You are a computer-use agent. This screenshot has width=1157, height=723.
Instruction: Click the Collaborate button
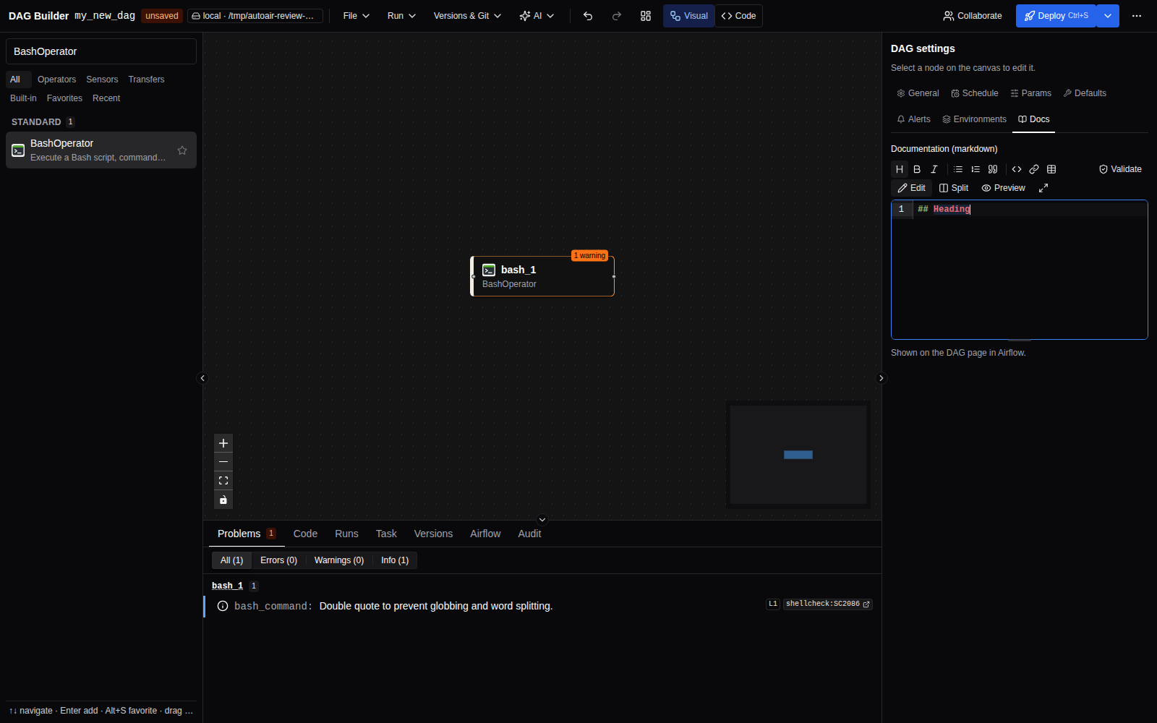(973, 16)
